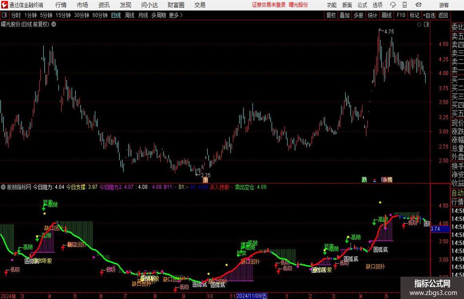Open the 自动 tab in right sidebar
The height and width of the screenshot is (299, 464).
pyautogui.click(x=458, y=193)
